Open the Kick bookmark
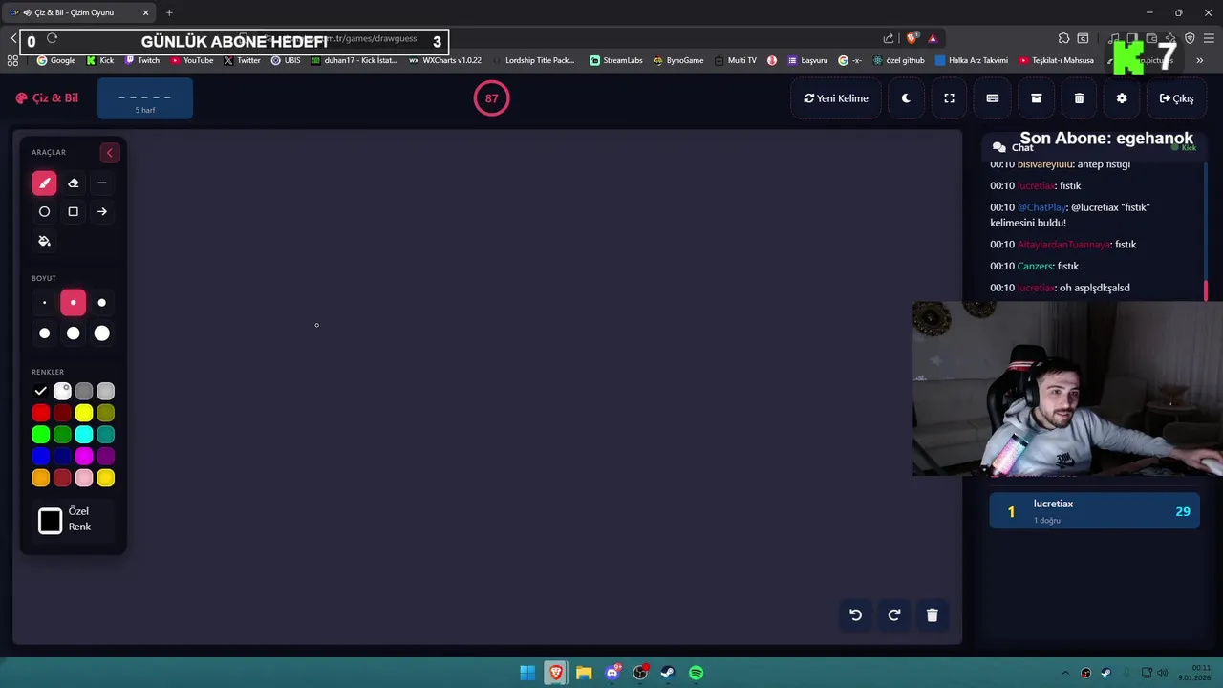 [100, 60]
